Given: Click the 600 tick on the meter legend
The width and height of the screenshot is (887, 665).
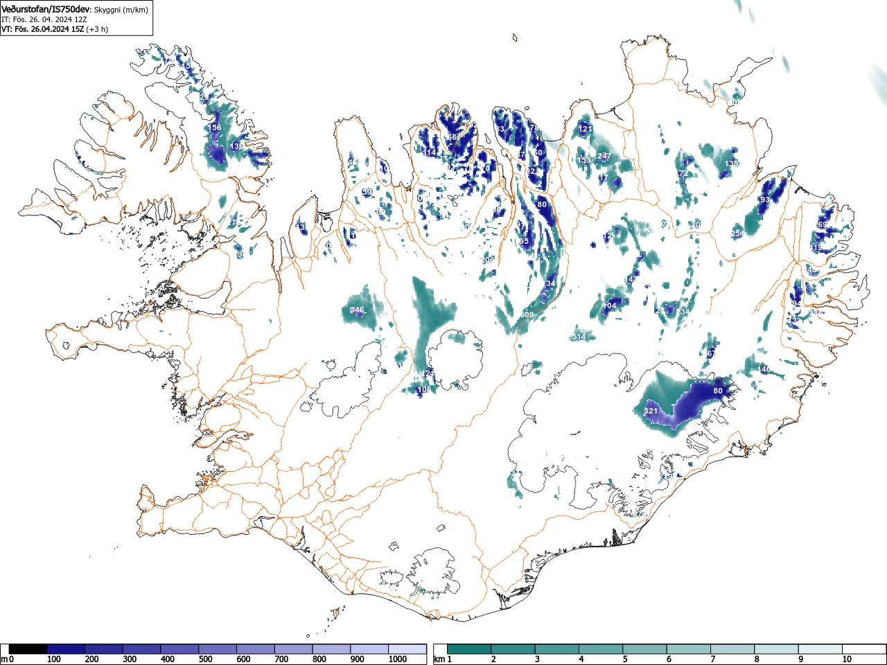Looking at the screenshot, I should pos(243,659).
